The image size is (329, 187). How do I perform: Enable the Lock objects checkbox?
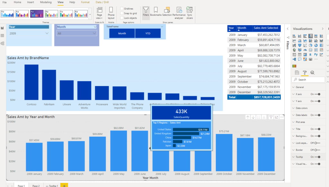click(122, 18)
